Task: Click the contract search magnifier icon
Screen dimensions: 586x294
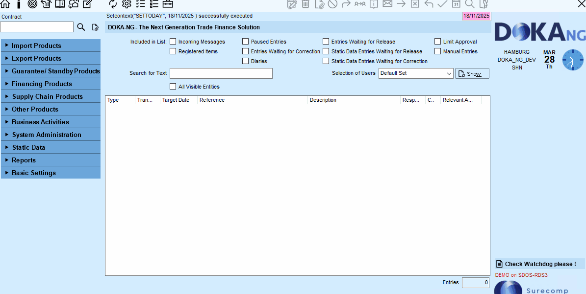Action: pos(81,27)
